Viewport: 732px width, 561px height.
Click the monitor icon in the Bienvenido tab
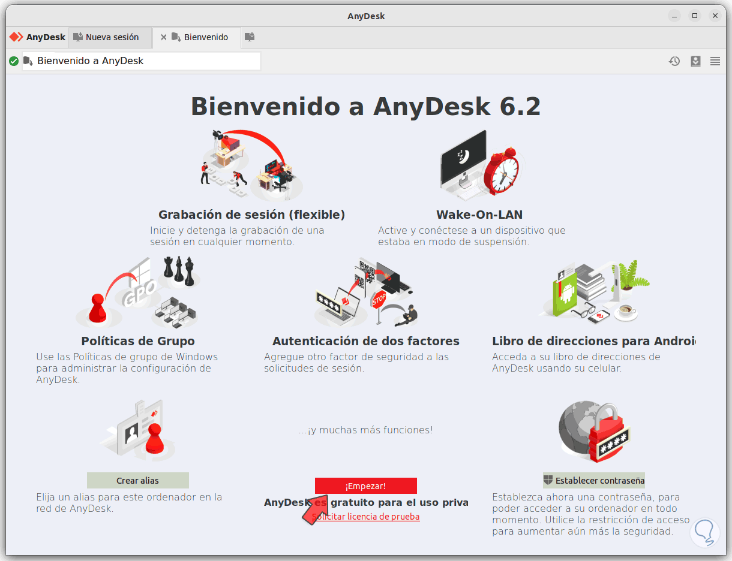coord(176,37)
